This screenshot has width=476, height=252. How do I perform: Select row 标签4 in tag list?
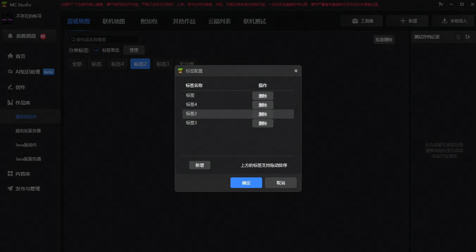(x=238, y=105)
